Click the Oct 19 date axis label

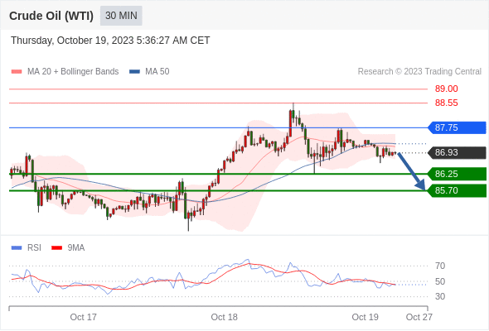tap(366, 317)
